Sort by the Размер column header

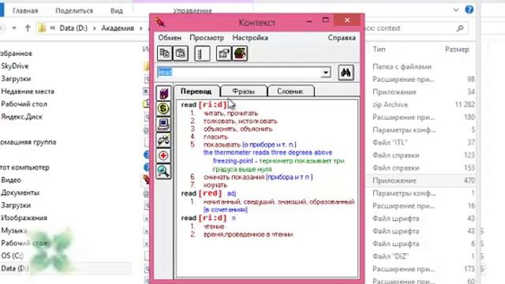457,49
